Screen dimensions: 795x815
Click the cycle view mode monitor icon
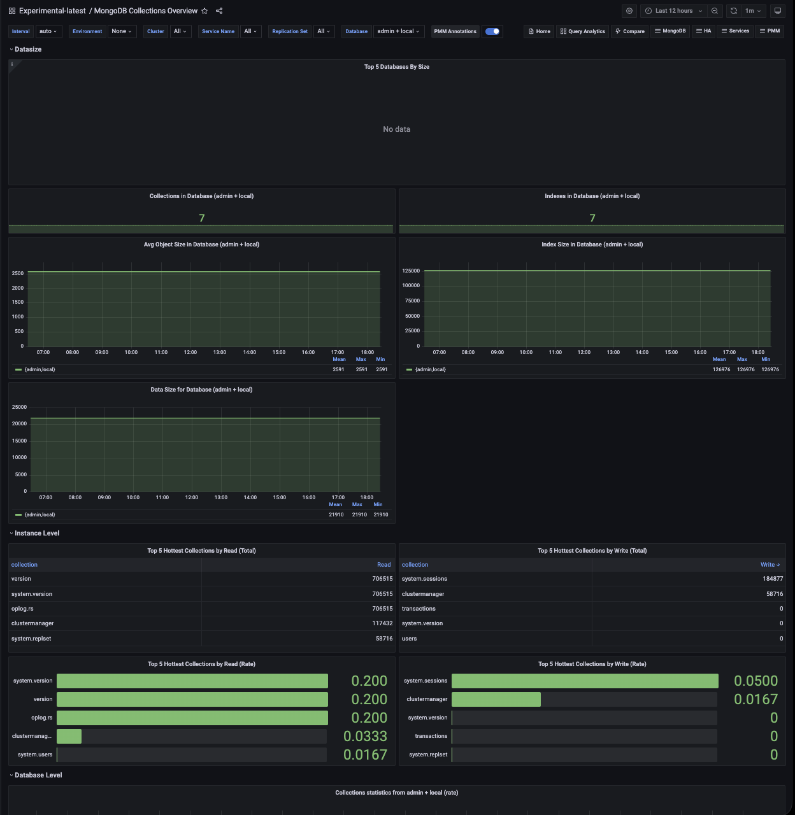(777, 11)
